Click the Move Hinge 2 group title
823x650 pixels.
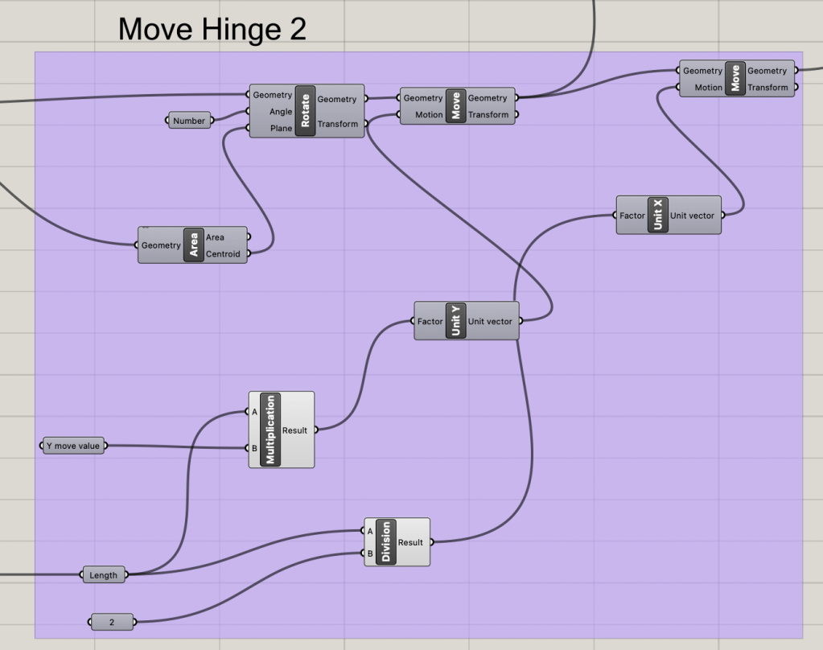click(212, 29)
